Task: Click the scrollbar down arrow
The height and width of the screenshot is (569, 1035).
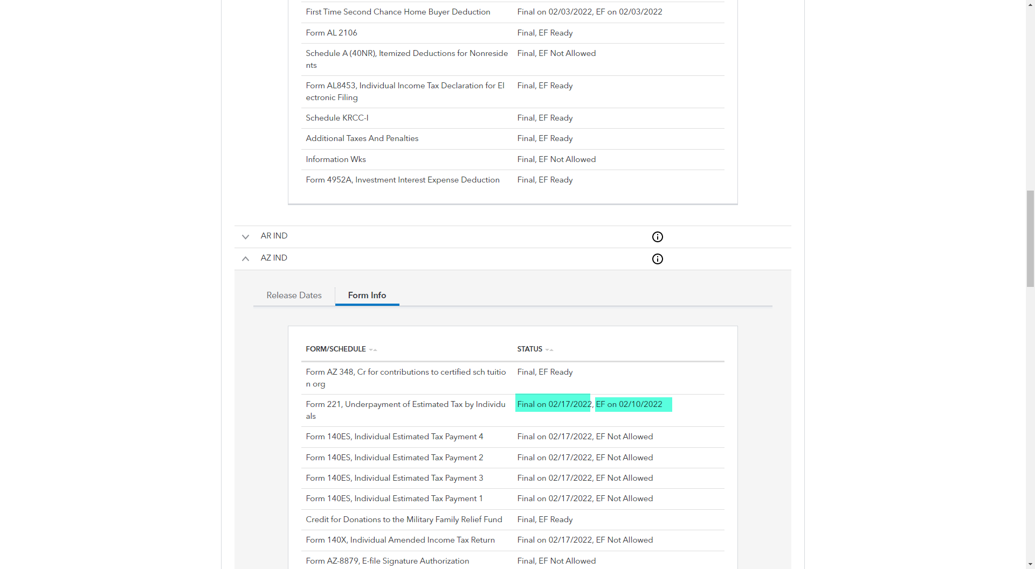Action: coord(1030,565)
